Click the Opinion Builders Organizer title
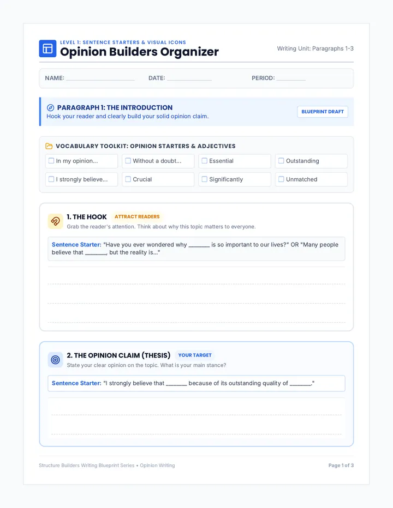Viewport: 393px width, 508px height. click(139, 52)
